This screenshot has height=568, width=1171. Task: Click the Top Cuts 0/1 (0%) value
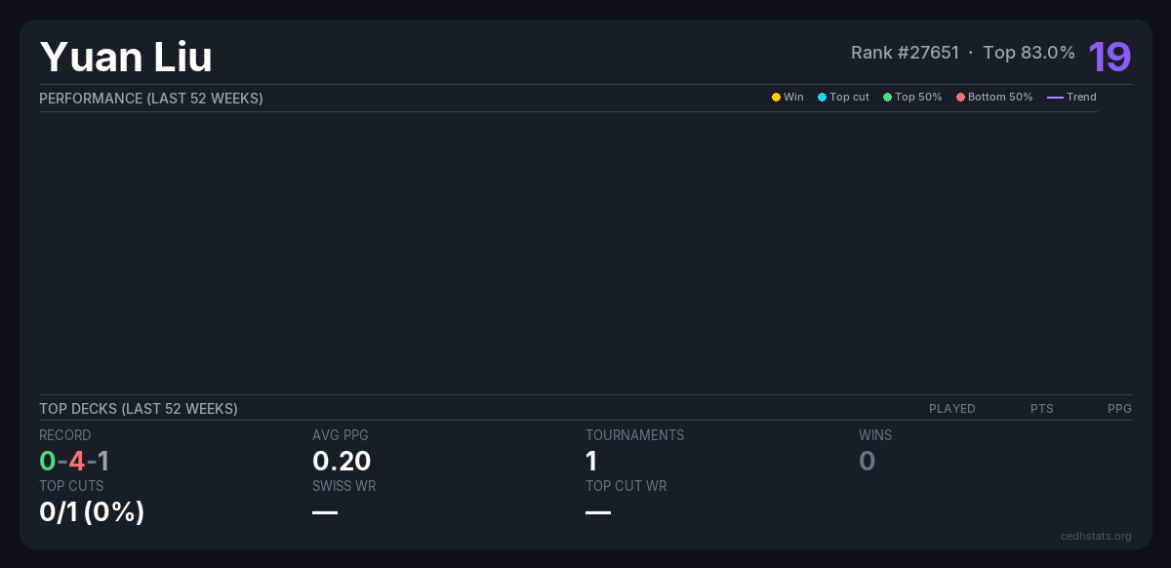coord(92,511)
